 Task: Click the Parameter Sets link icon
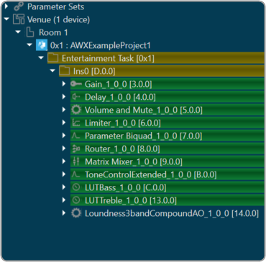[19, 6]
